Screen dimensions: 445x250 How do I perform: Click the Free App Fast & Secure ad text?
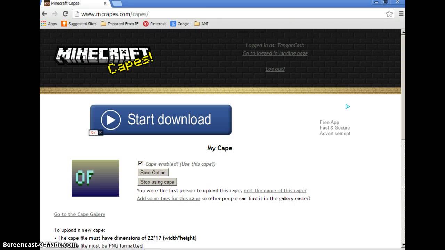pos(335,128)
